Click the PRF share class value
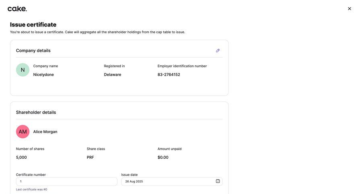Image resolution: width=362 pixels, height=194 pixels. click(x=90, y=158)
